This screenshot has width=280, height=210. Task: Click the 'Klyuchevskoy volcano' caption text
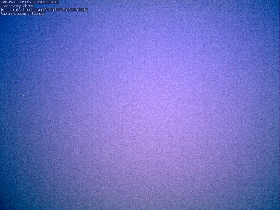pyautogui.click(x=17, y=6)
